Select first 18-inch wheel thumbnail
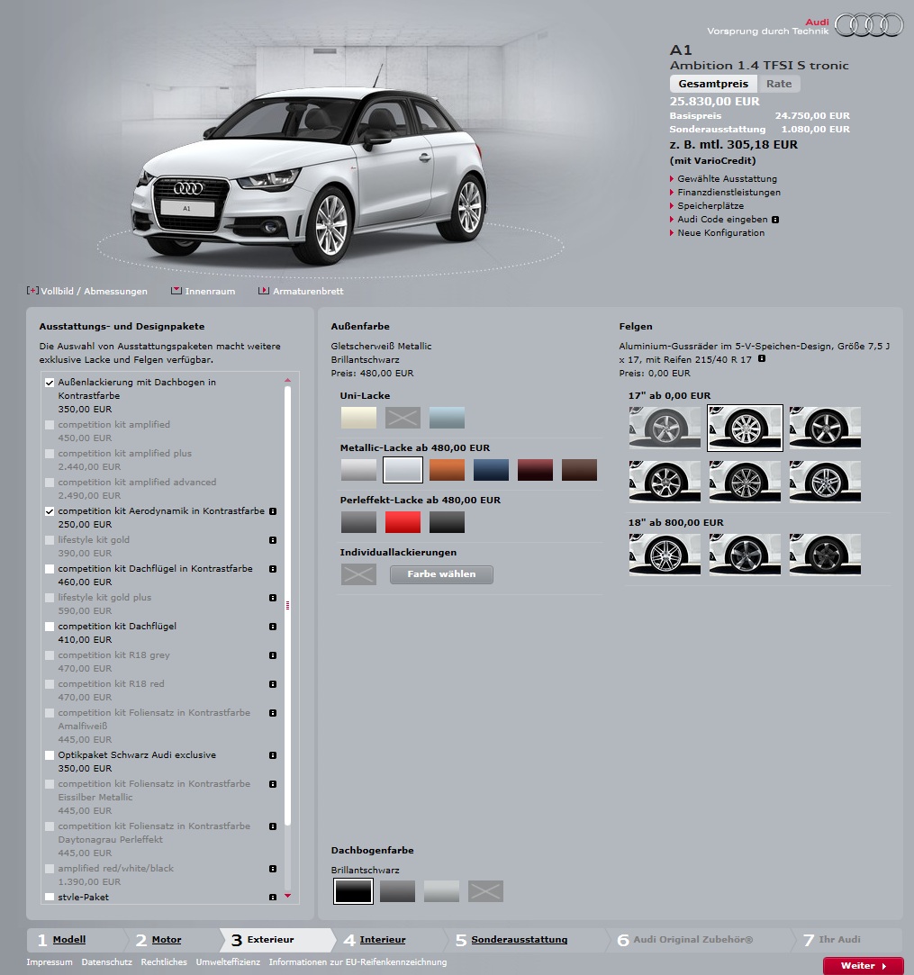The width and height of the screenshot is (914, 975). pyautogui.click(x=665, y=555)
